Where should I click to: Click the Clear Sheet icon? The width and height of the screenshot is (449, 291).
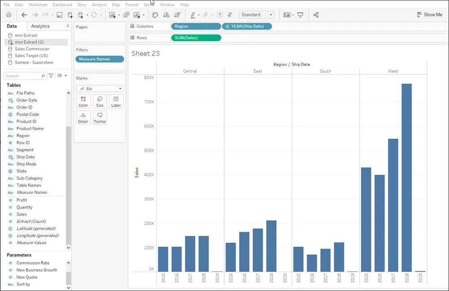point(136,15)
